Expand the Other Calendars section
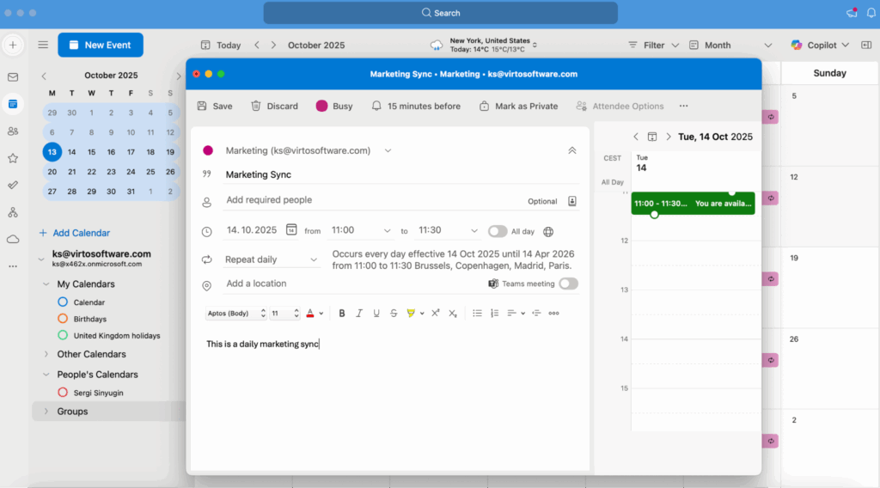This screenshot has width=880, height=488. pyautogui.click(x=46, y=354)
